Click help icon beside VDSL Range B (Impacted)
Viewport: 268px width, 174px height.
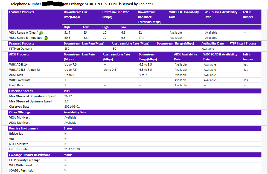[46, 38]
